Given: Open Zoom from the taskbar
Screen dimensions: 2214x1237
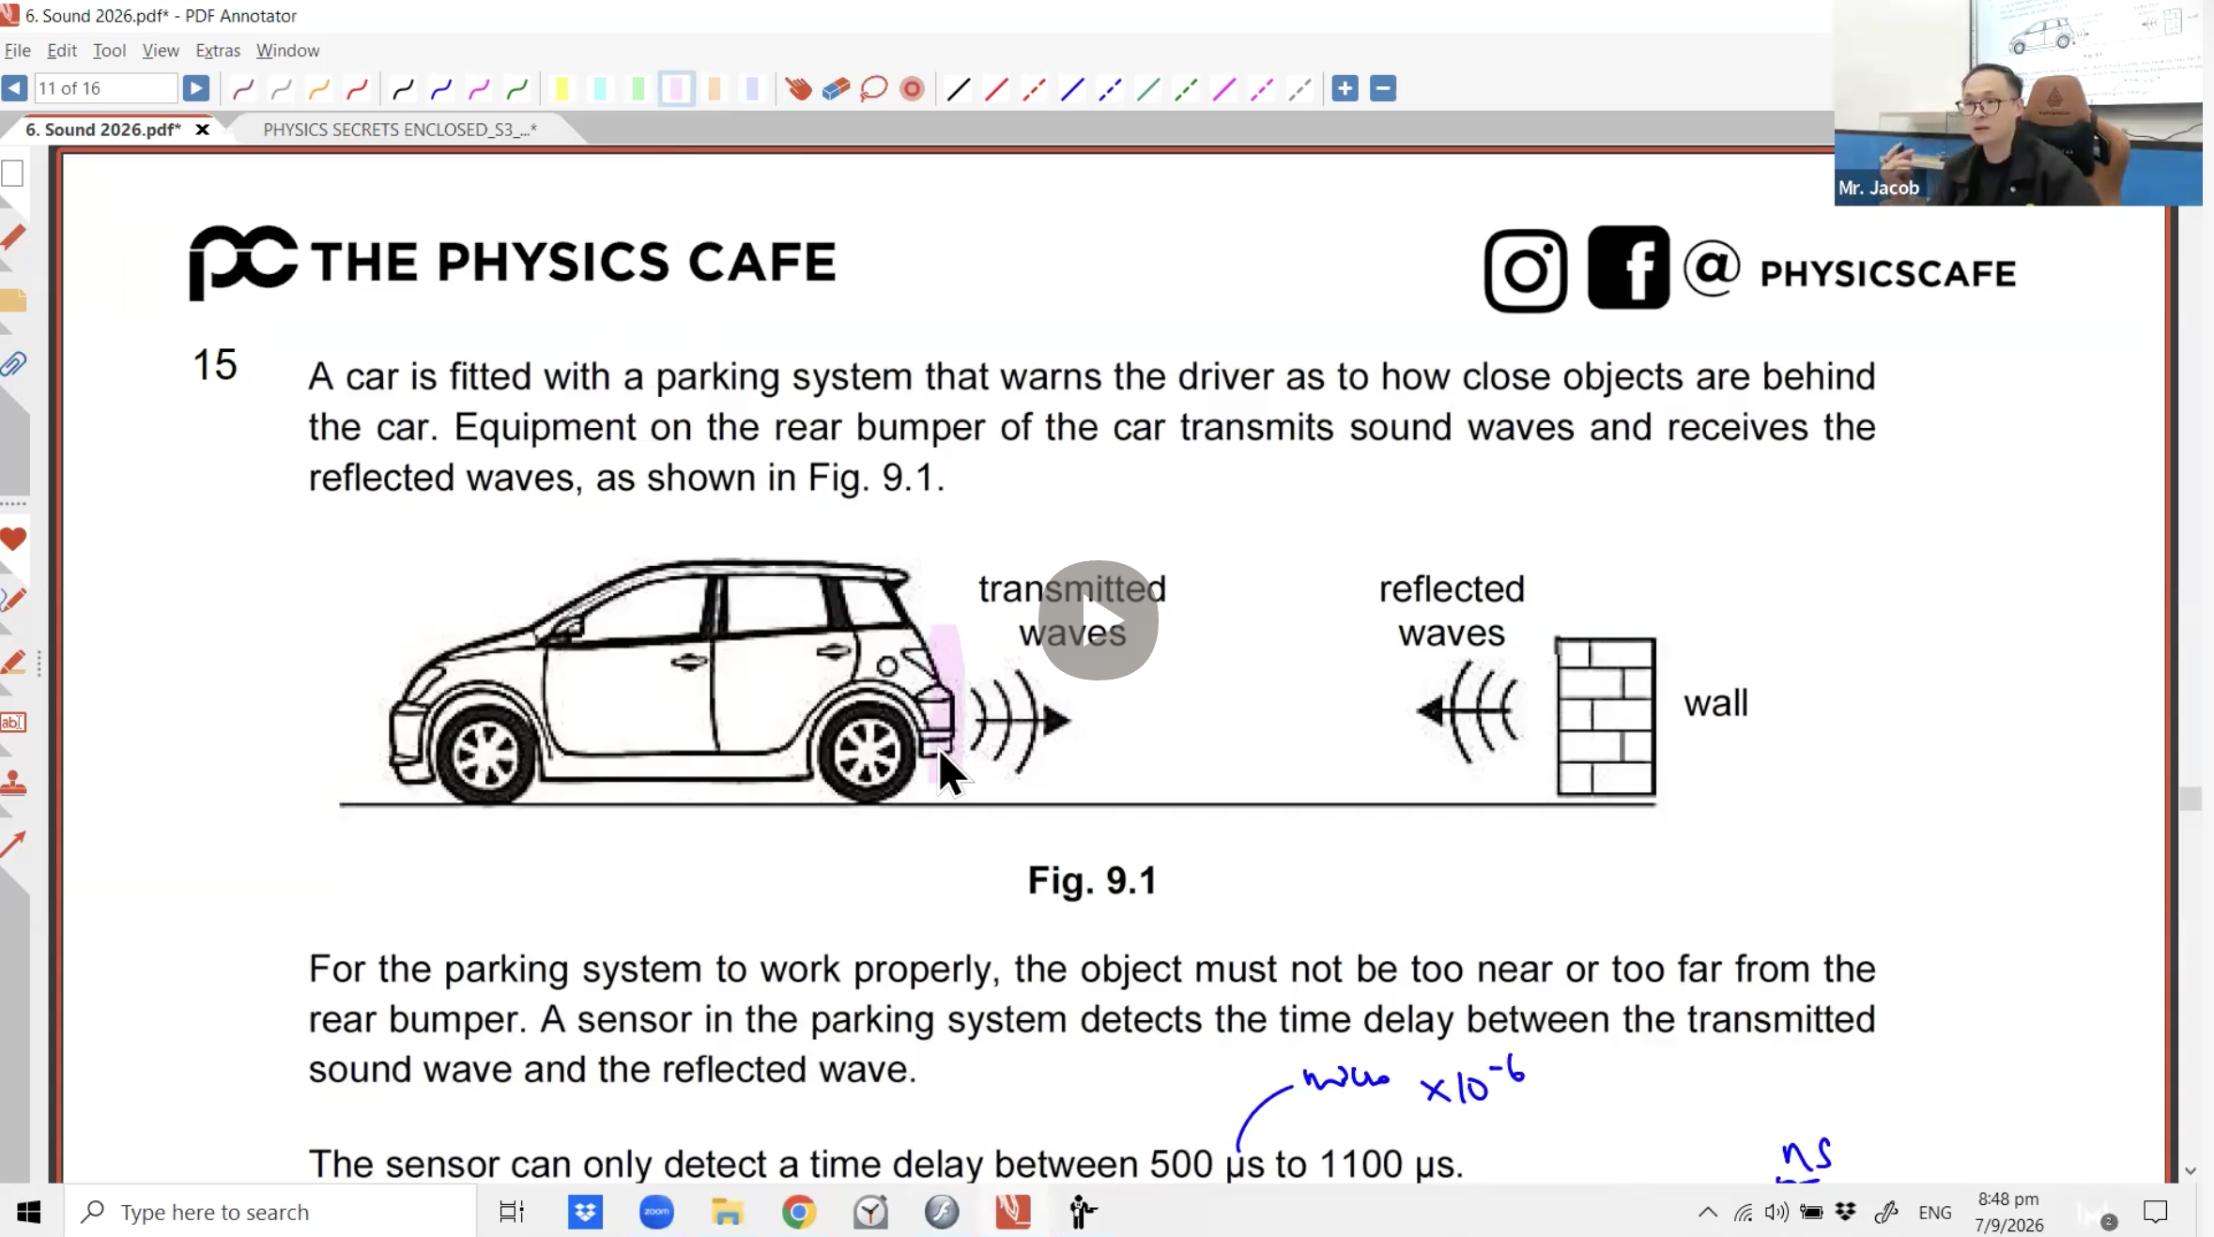Looking at the screenshot, I should pos(656,1213).
